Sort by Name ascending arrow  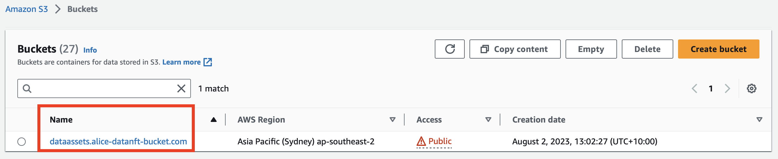pyautogui.click(x=214, y=120)
